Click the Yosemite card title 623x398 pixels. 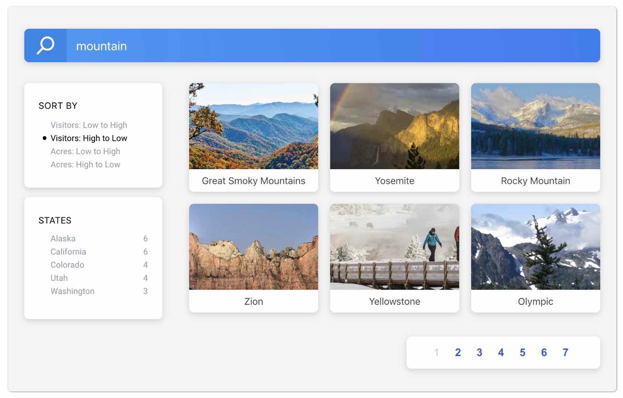(x=394, y=181)
